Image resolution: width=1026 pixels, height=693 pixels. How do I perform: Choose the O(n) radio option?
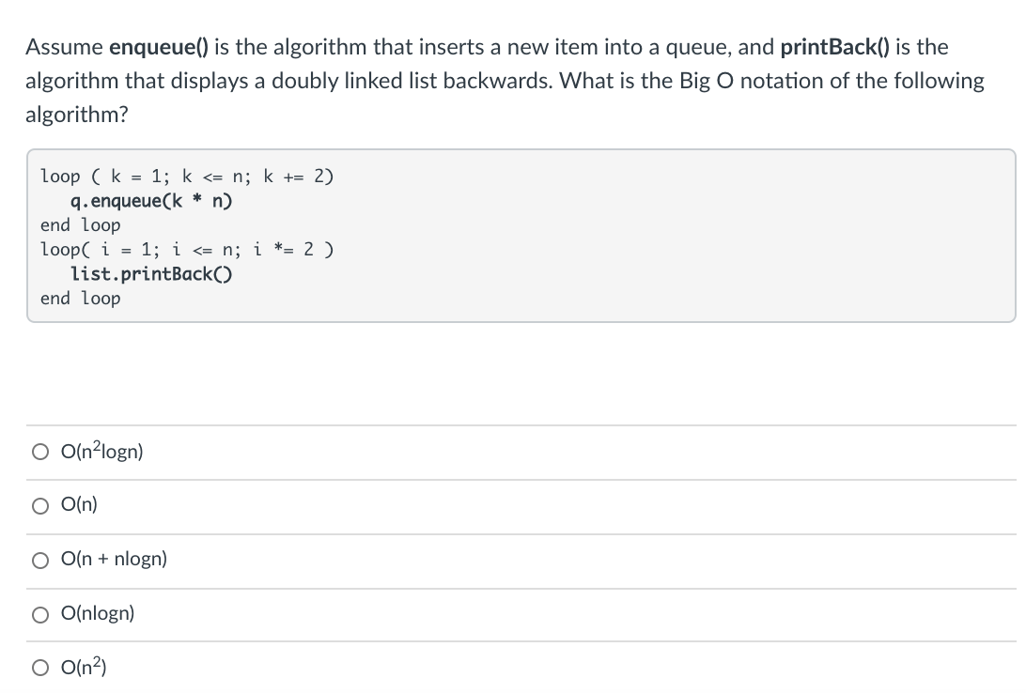point(40,506)
